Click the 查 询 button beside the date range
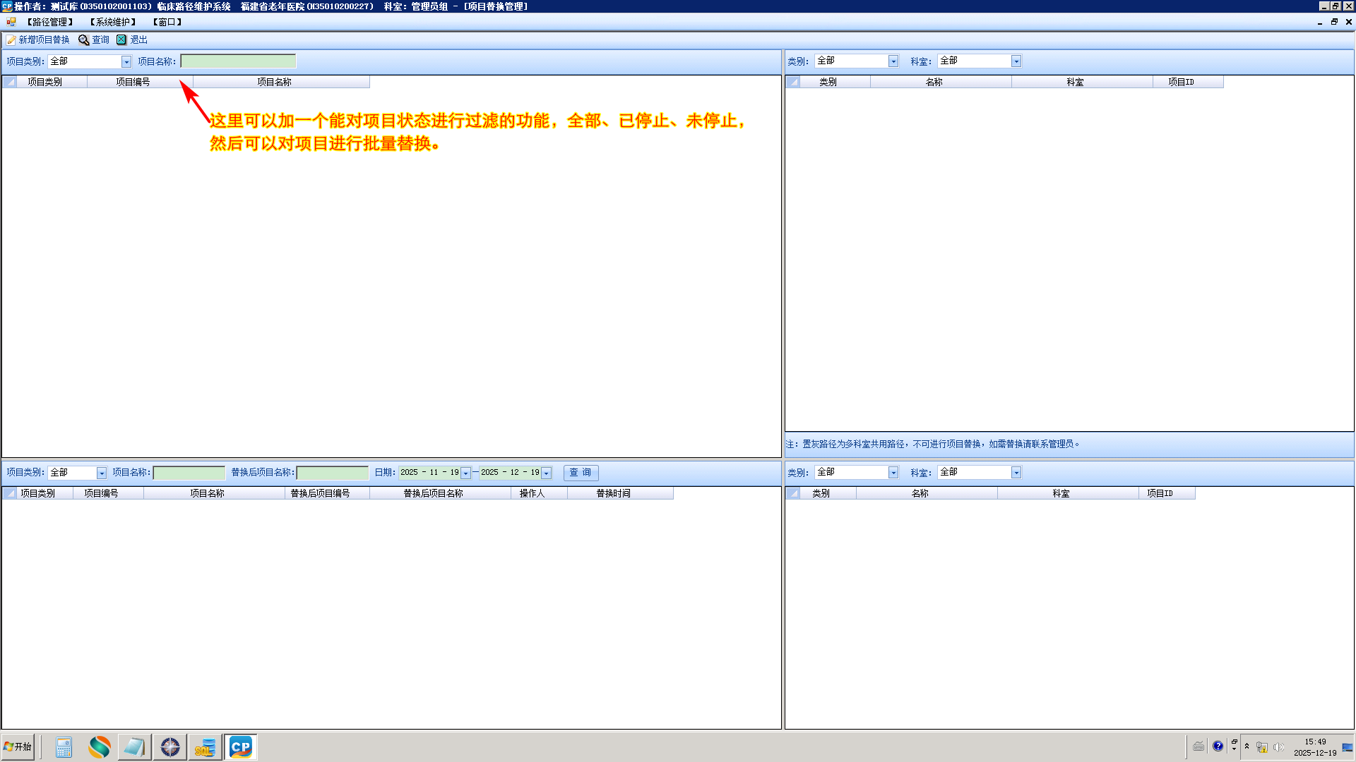Viewport: 1356px width, 762px height. (x=581, y=473)
